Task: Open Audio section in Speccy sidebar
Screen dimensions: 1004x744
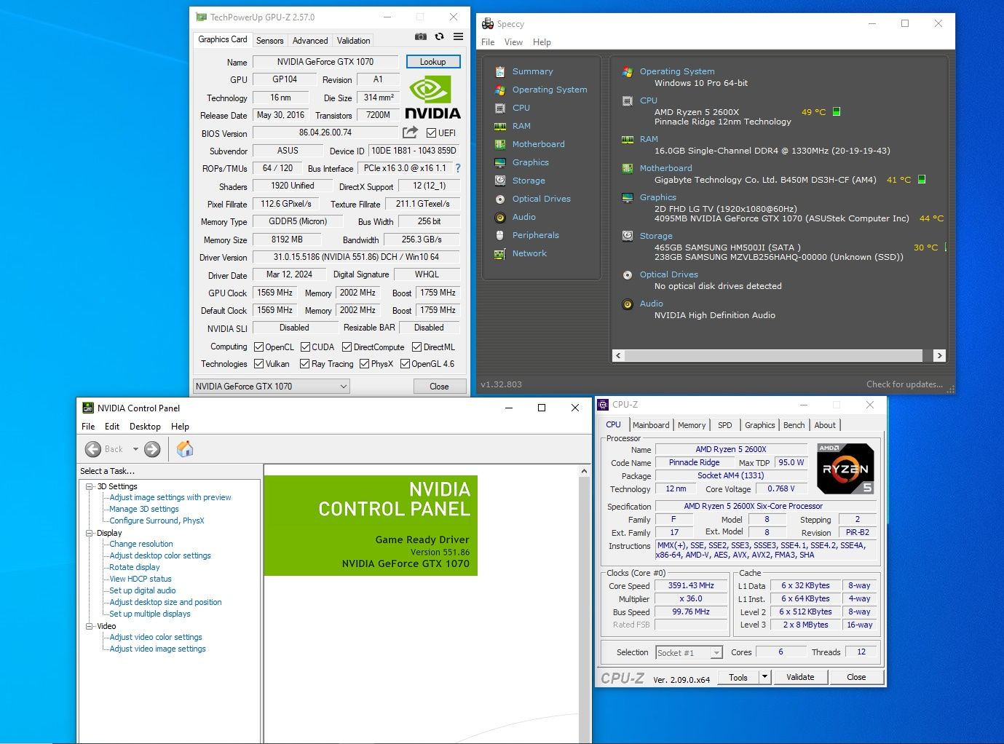Action: (x=523, y=217)
